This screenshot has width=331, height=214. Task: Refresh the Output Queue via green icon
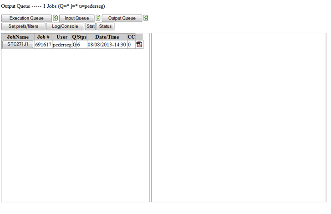(146, 18)
